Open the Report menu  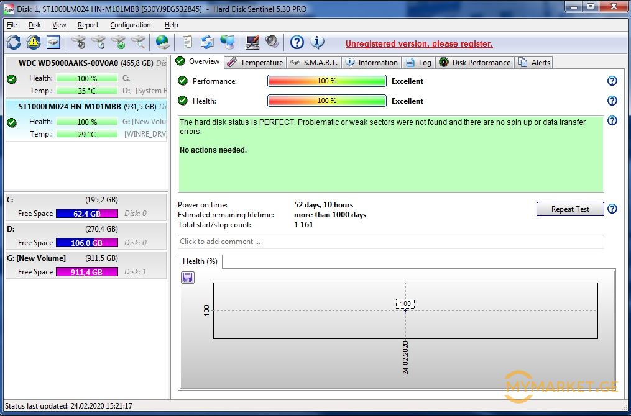click(x=88, y=25)
